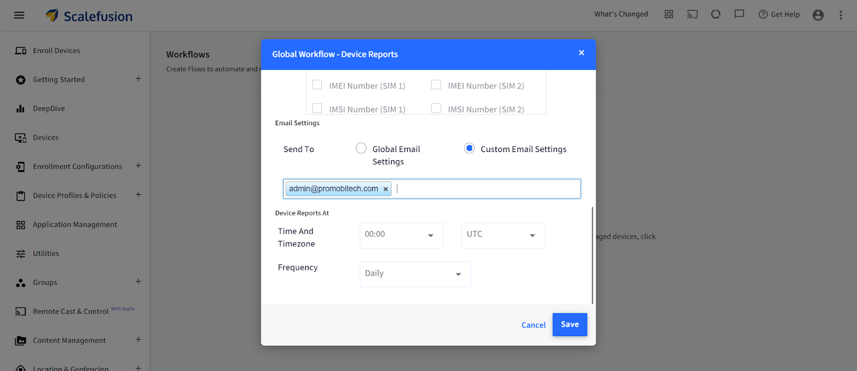
Task: Expand Getting Started with plus icon
Action: (138, 79)
